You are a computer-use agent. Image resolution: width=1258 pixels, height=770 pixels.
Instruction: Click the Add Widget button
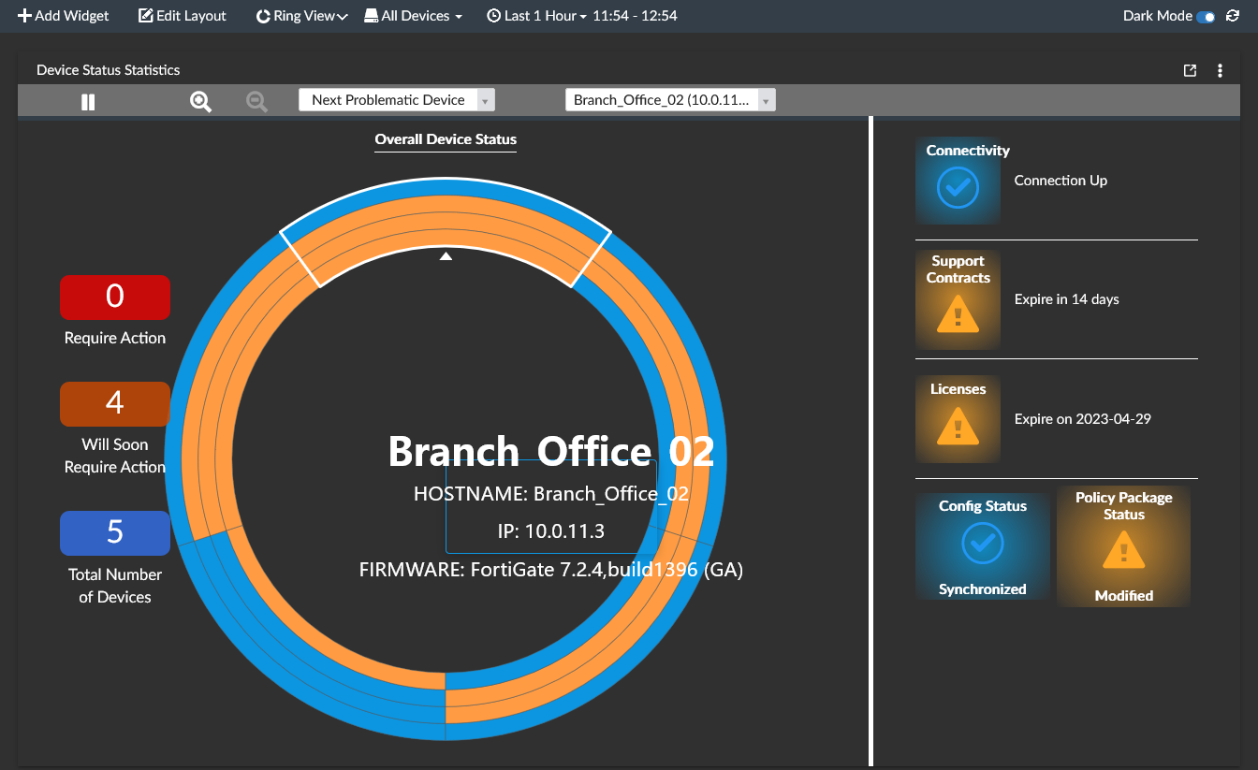click(64, 16)
